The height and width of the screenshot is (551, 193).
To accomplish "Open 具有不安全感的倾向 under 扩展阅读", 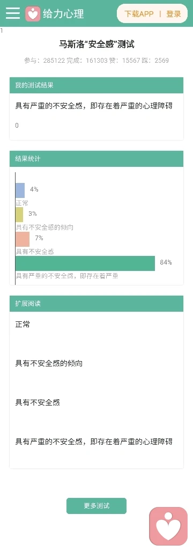I will click(49, 363).
